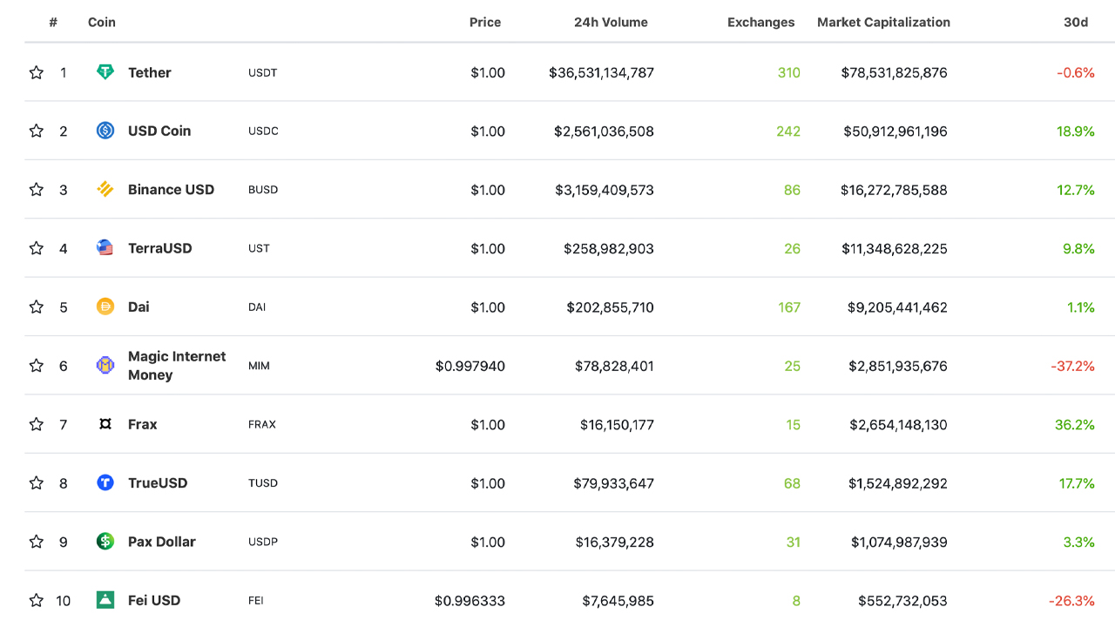
Task: Toggle favorite star for Tether
Action: pos(37,72)
